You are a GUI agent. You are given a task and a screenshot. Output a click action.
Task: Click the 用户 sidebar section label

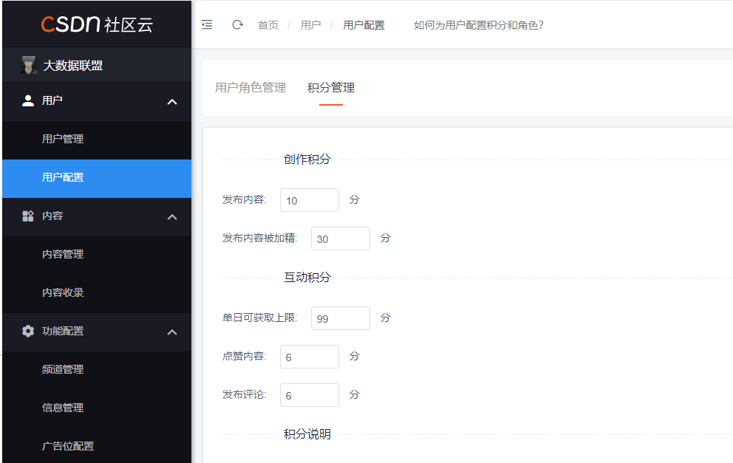coord(52,100)
